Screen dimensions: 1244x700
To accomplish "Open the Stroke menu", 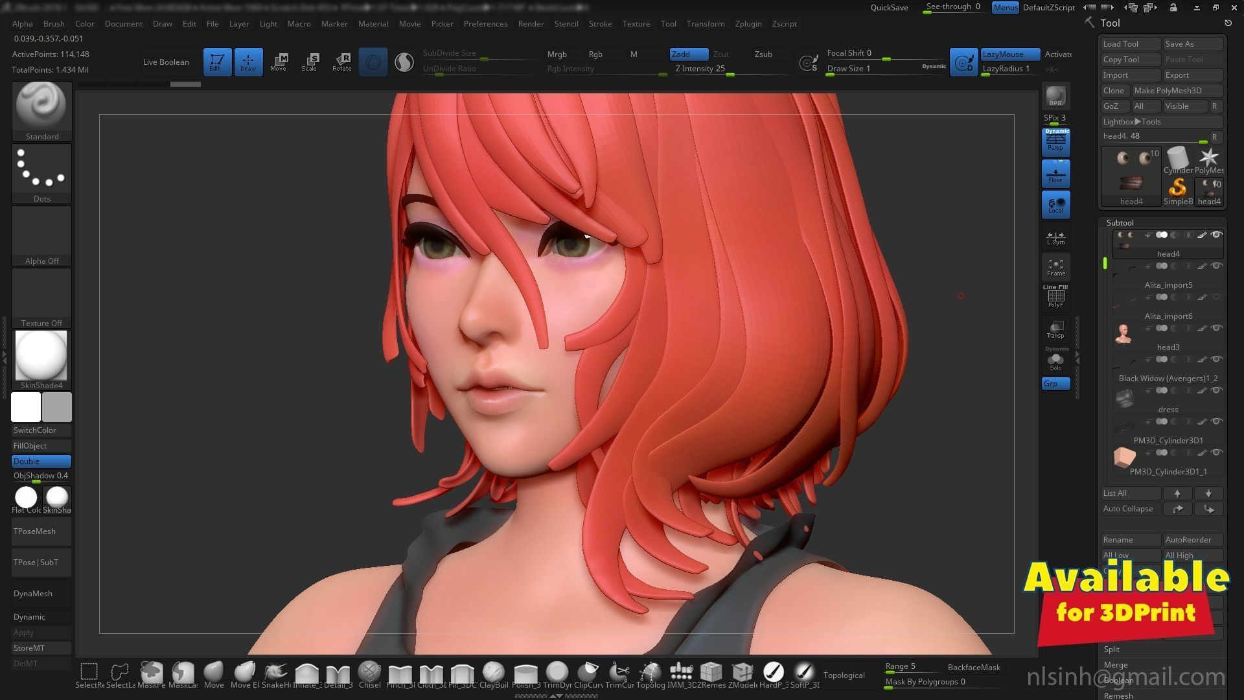I will click(x=599, y=23).
